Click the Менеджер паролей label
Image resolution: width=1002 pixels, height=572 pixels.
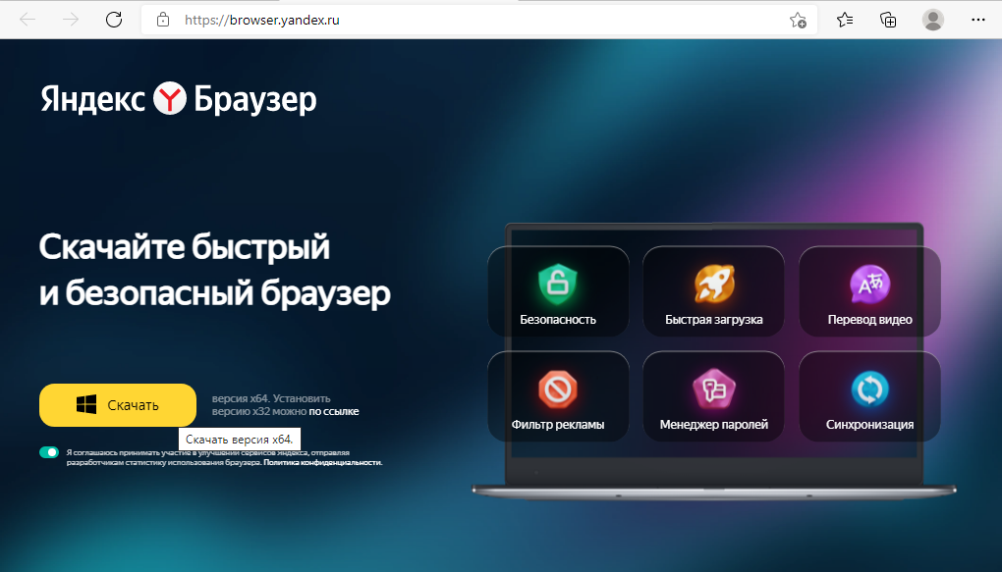coord(714,425)
